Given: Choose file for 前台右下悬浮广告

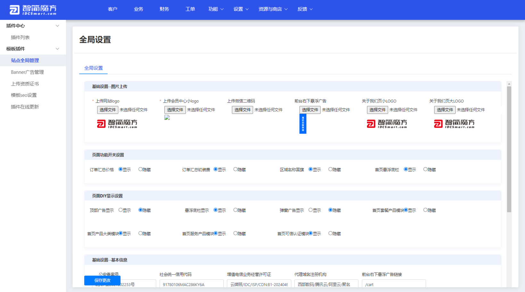Looking at the screenshot, I should pos(310,110).
